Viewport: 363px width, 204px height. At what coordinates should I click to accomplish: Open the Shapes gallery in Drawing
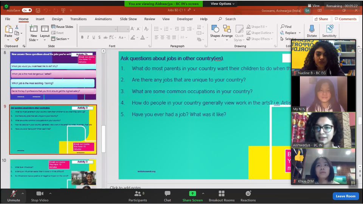tap(215, 30)
